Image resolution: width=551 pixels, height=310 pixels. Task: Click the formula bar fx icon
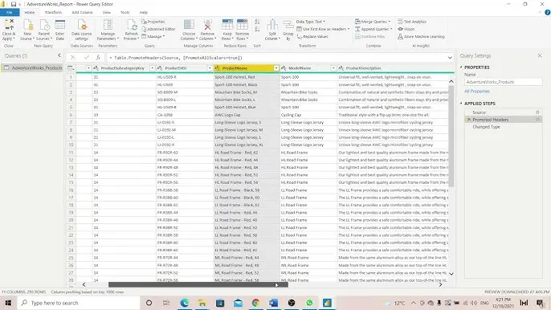98,57
